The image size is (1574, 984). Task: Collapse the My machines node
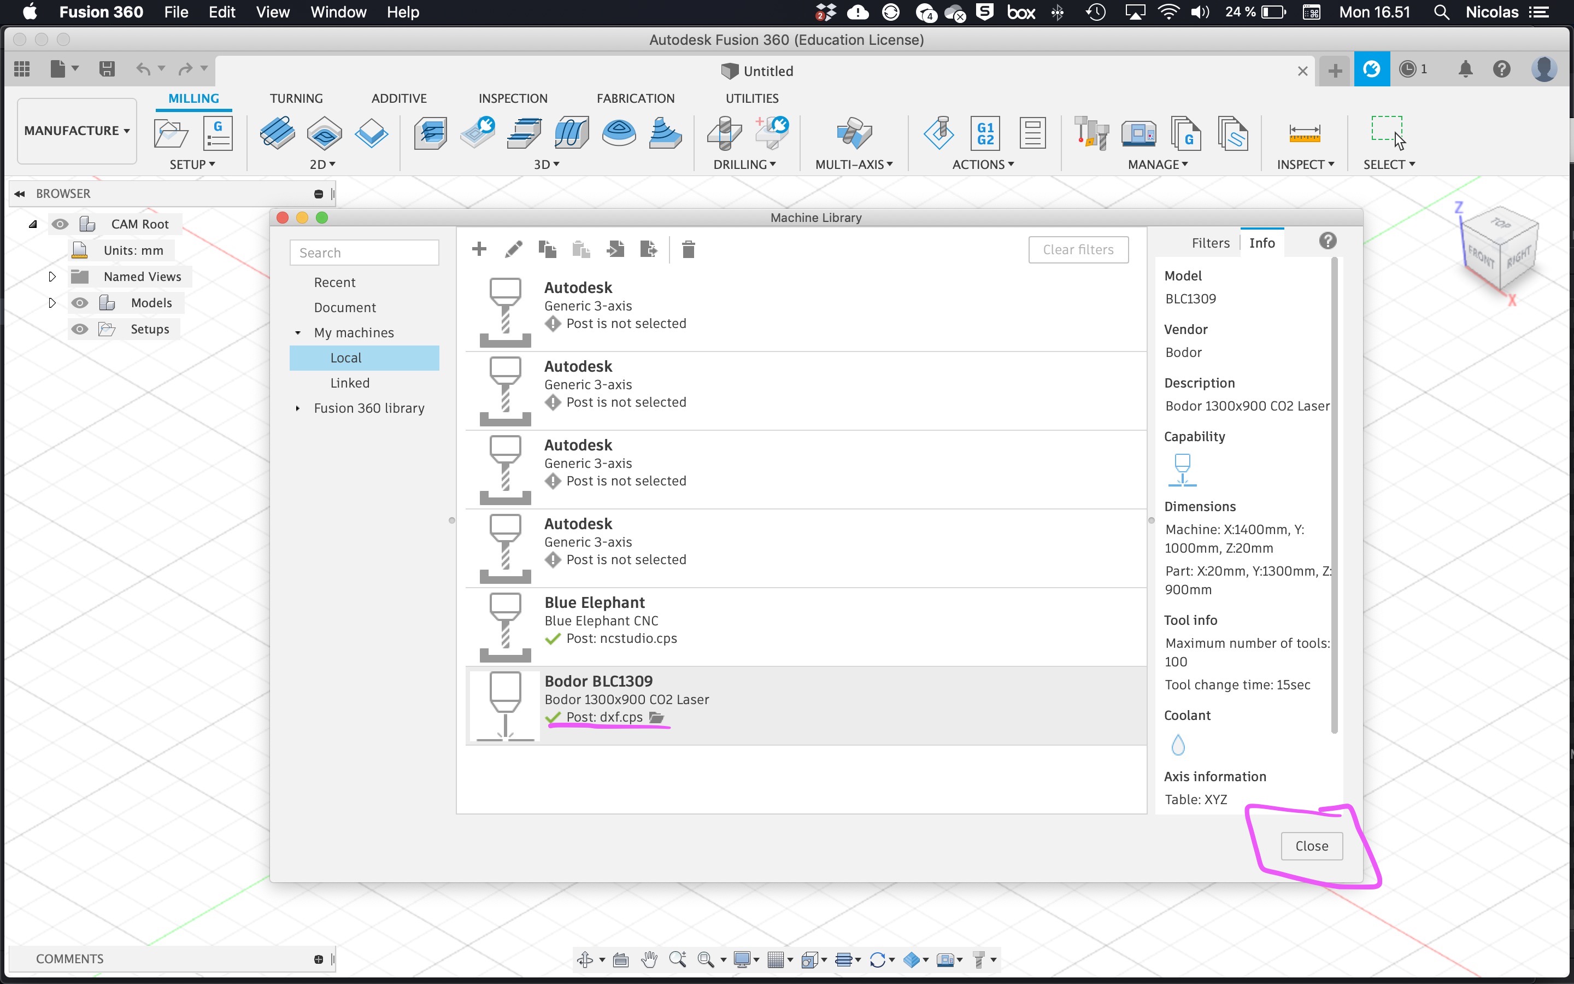click(x=298, y=332)
